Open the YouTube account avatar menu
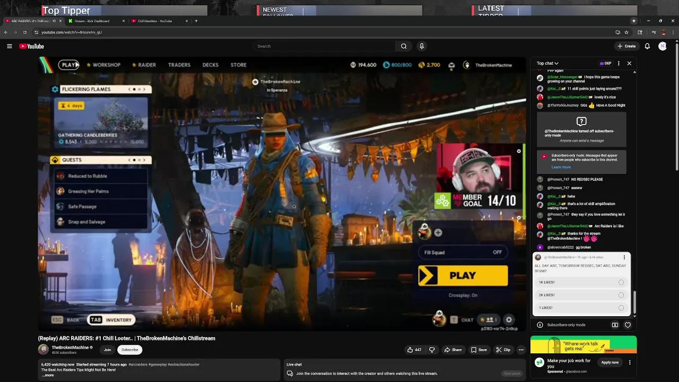This screenshot has height=382, width=679. (663, 46)
